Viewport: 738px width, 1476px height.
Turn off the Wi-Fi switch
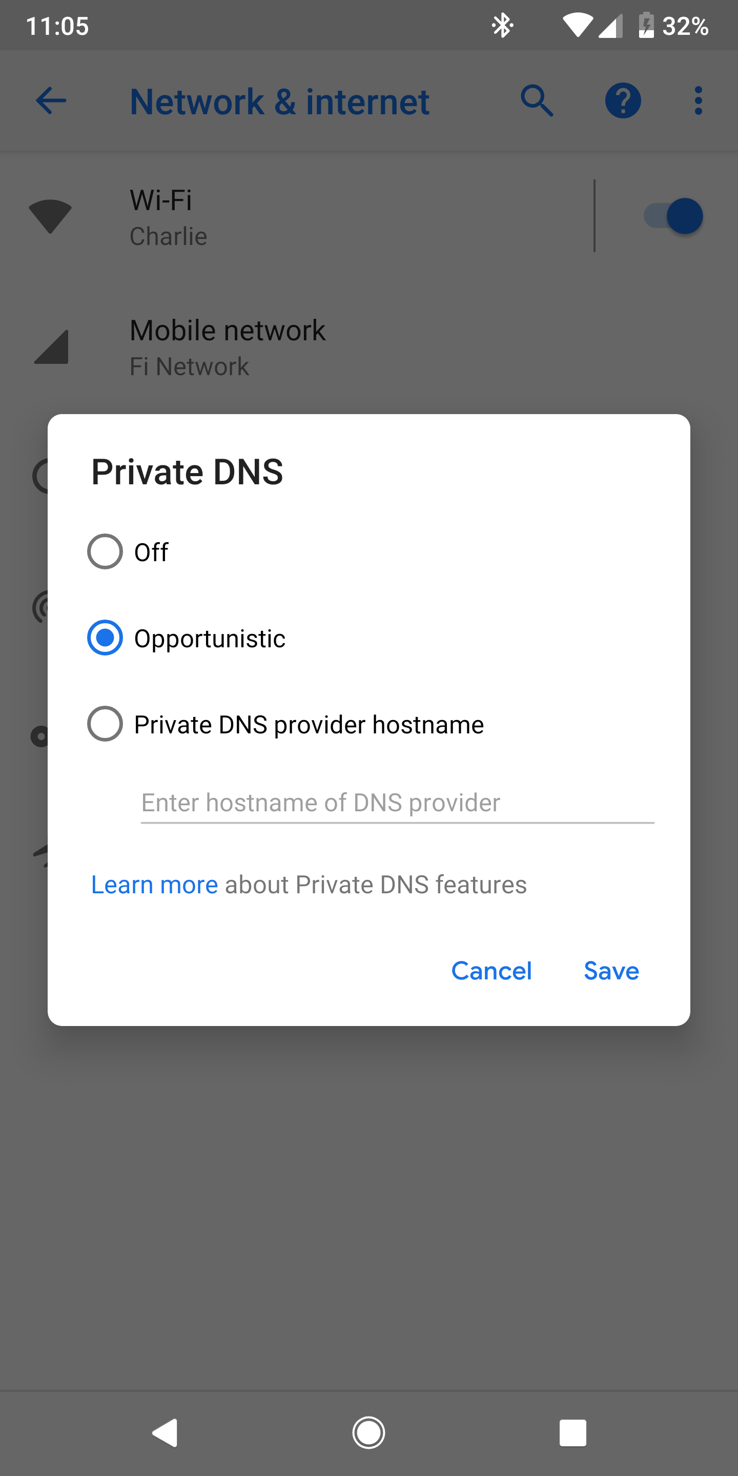[x=674, y=217]
